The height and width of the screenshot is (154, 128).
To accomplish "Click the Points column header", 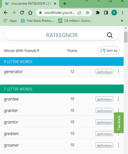I will 73,51.
